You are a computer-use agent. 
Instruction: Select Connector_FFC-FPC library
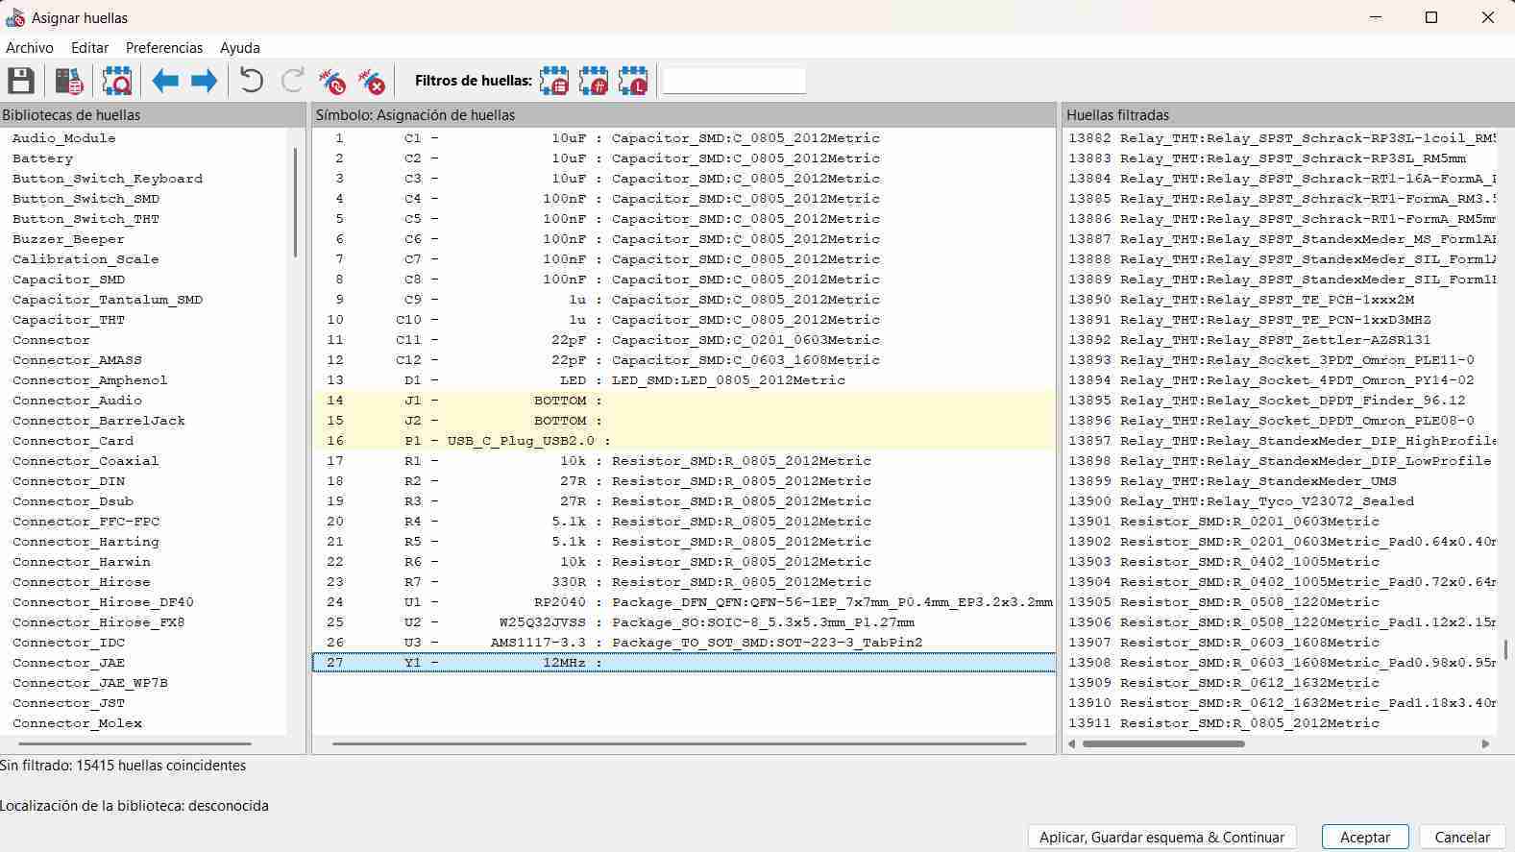tap(86, 522)
